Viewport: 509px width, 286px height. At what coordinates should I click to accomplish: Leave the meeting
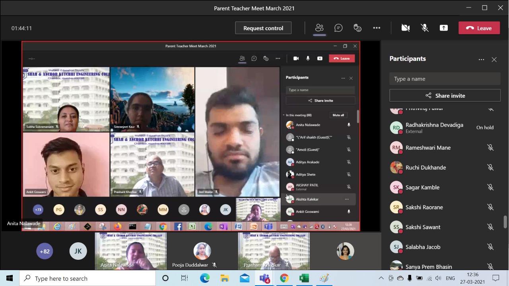tap(479, 28)
